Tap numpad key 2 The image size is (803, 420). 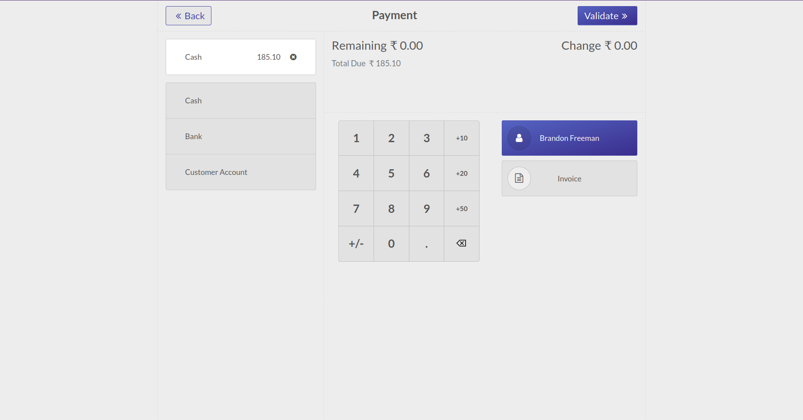(391, 138)
